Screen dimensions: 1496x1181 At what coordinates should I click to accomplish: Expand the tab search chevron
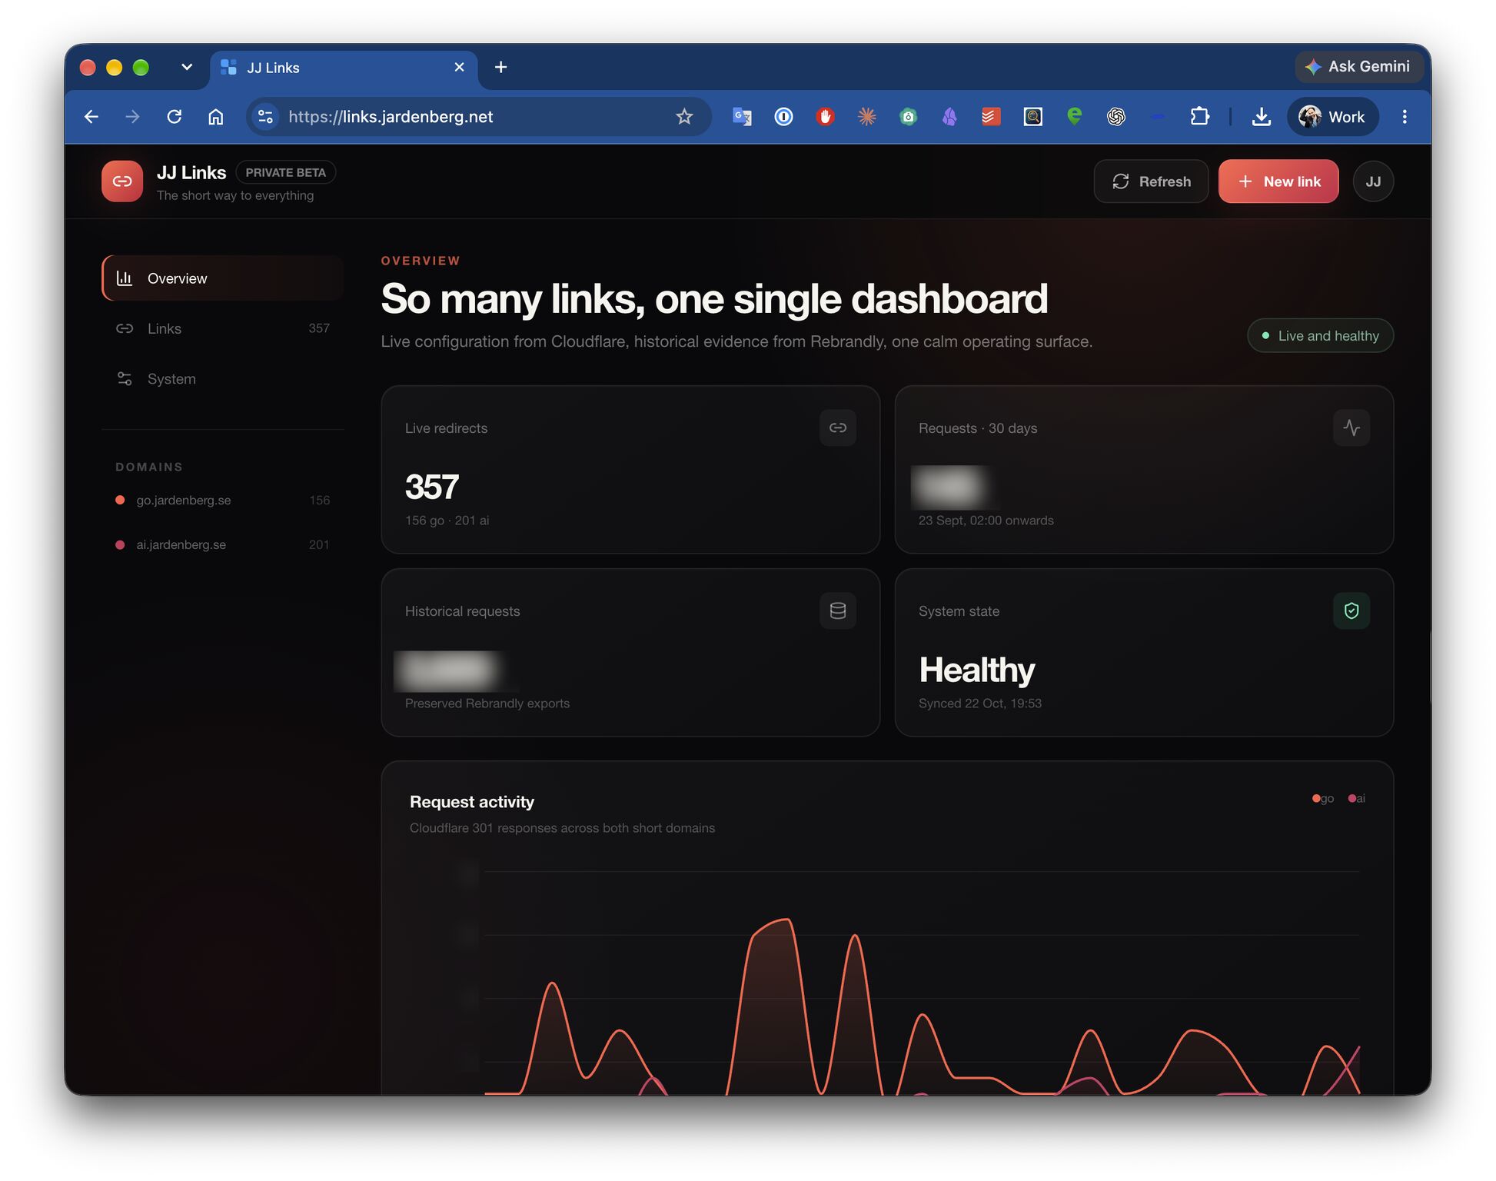coord(186,67)
